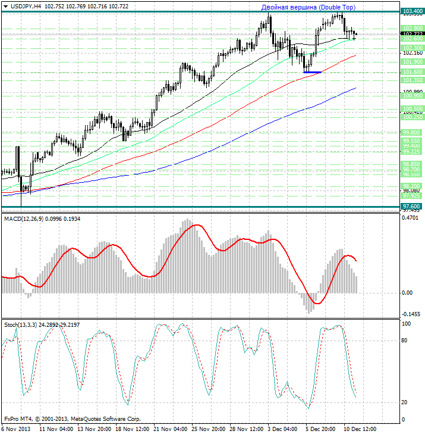Select the 3 Dec 04:00 time label
425x434 pixels.
[x=283, y=429]
